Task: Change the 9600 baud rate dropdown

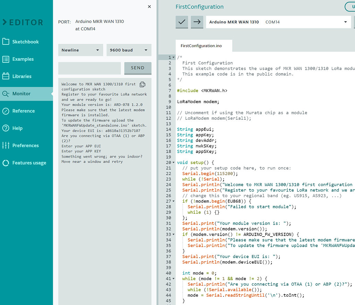Action: tap(129, 50)
